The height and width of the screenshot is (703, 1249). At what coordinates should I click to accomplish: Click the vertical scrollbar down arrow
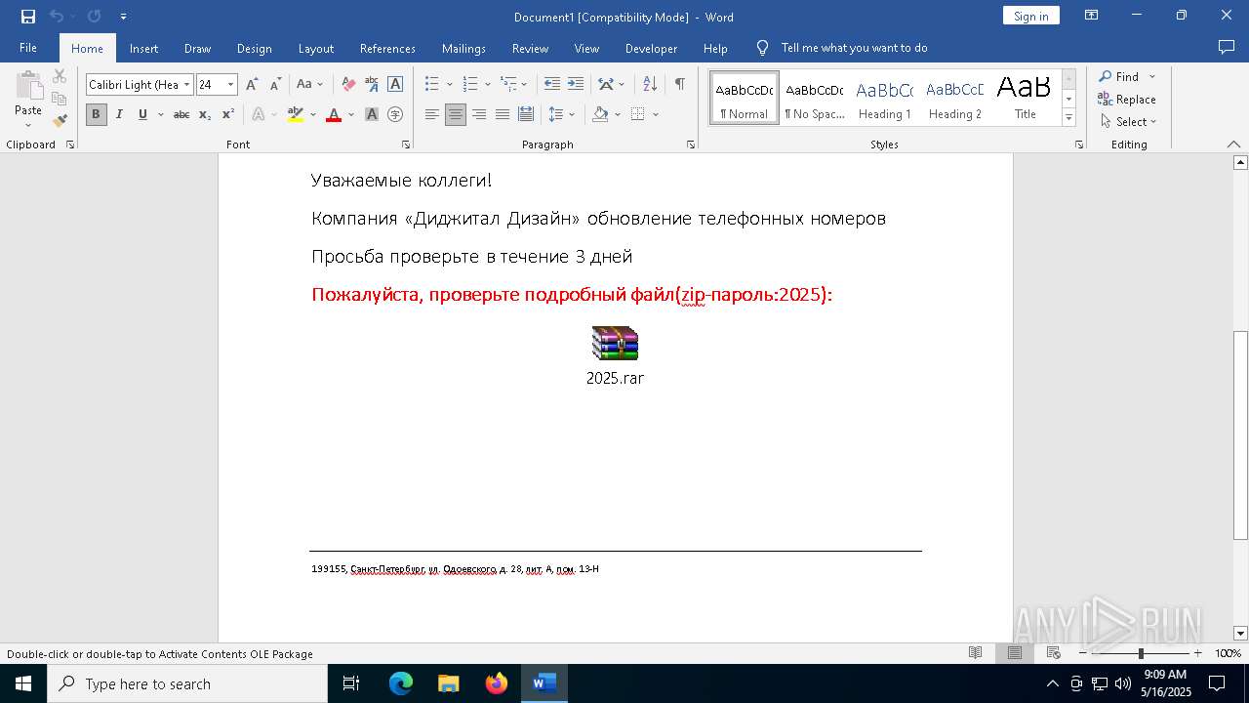[x=1240, y=633]
